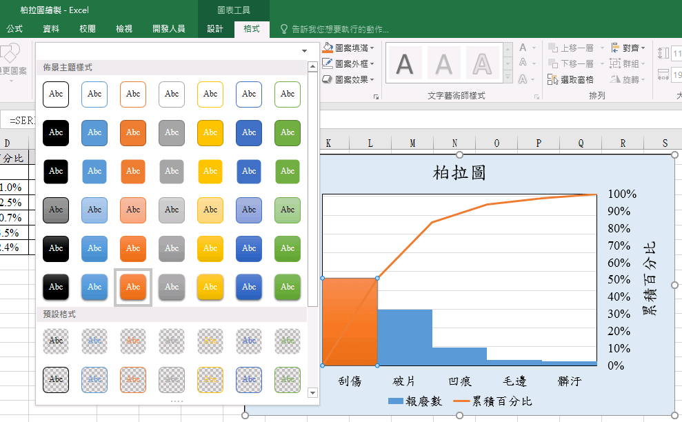
Task: Open the 對齊 align dropdown
Action: pos(629,48)
